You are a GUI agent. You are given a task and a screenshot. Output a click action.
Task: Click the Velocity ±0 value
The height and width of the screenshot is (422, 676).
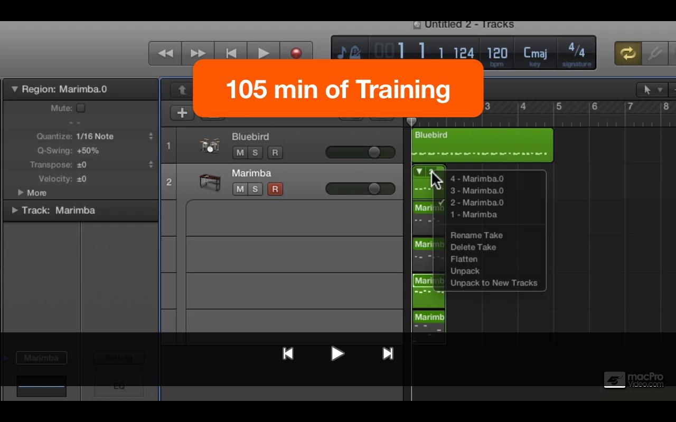81,179
